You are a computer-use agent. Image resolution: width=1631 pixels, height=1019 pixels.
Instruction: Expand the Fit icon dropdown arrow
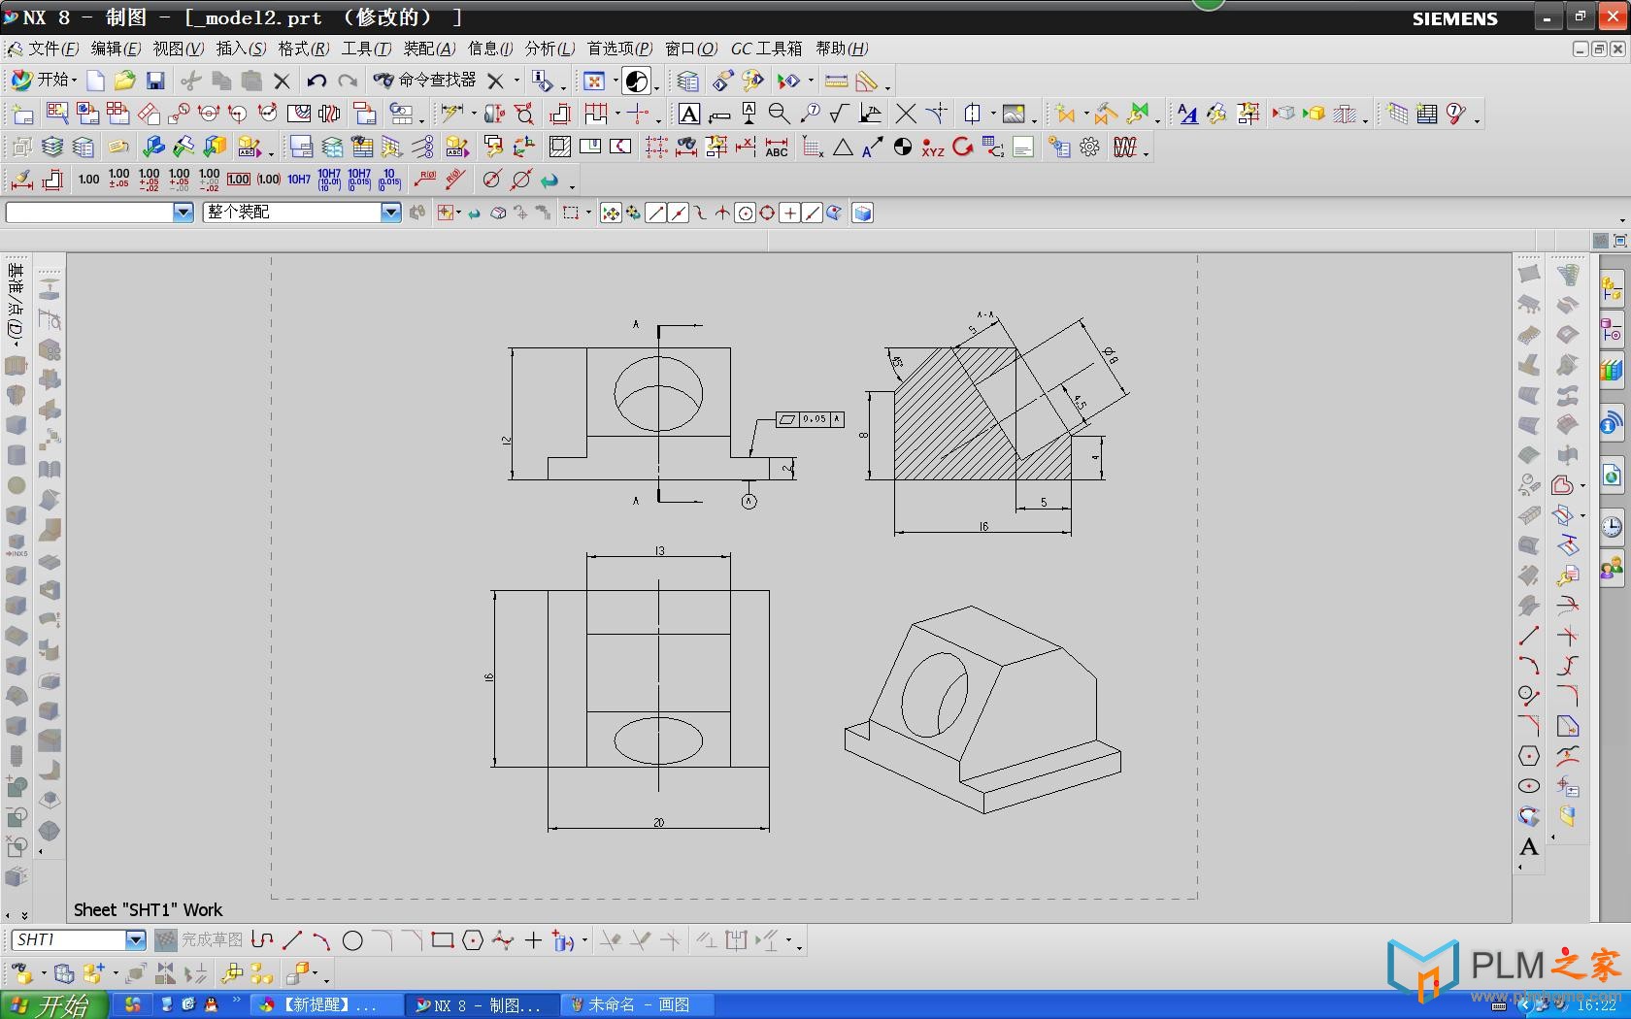pyautogui.click(x=616, y=82)
